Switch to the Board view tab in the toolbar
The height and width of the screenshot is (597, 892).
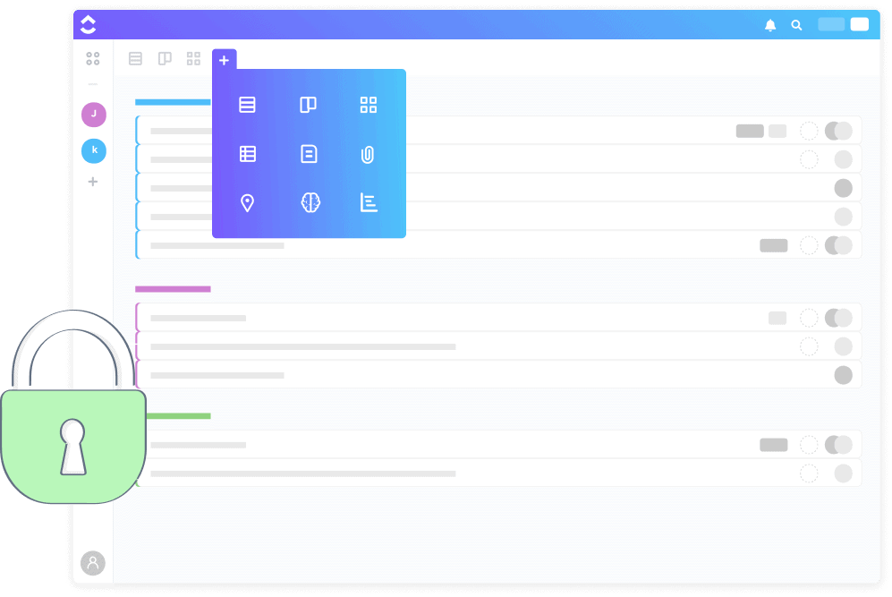165,59
